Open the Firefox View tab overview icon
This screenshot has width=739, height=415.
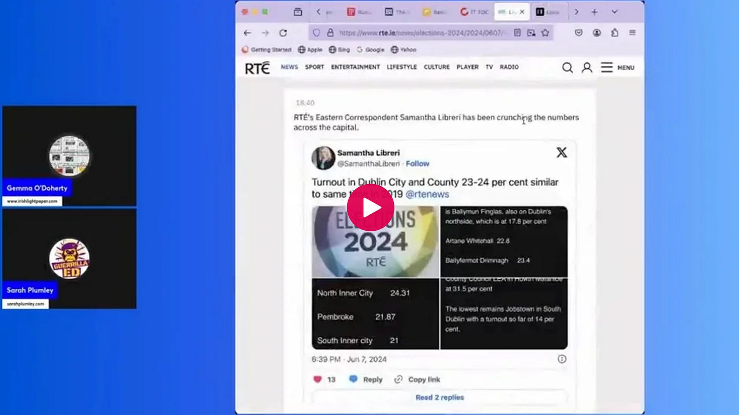(298, 12)
